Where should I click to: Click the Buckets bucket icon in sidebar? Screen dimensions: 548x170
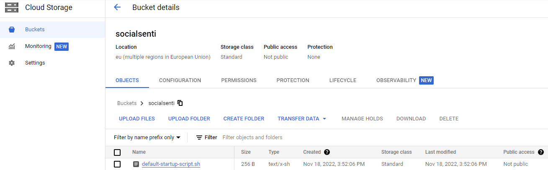(x=12, y=30)
